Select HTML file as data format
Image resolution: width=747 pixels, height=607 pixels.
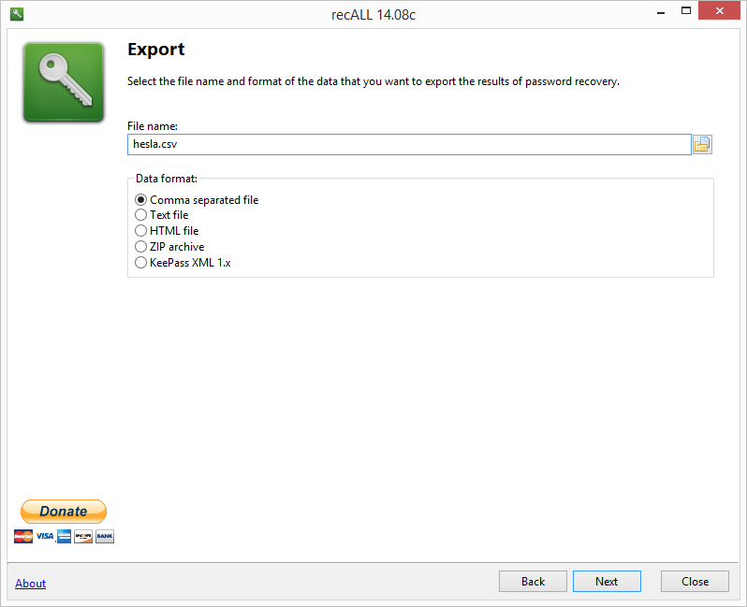click(141, 231)
